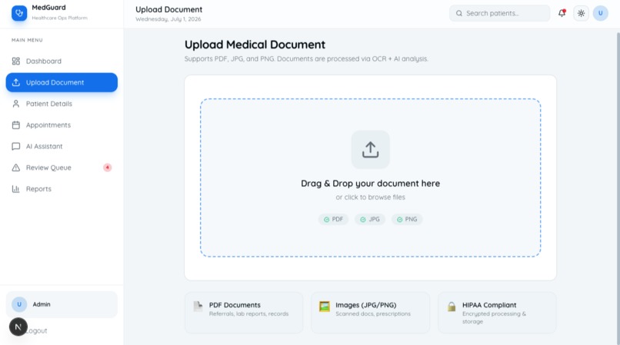Click the Search patients input field

pyautogui.click(x=499, y=13)
